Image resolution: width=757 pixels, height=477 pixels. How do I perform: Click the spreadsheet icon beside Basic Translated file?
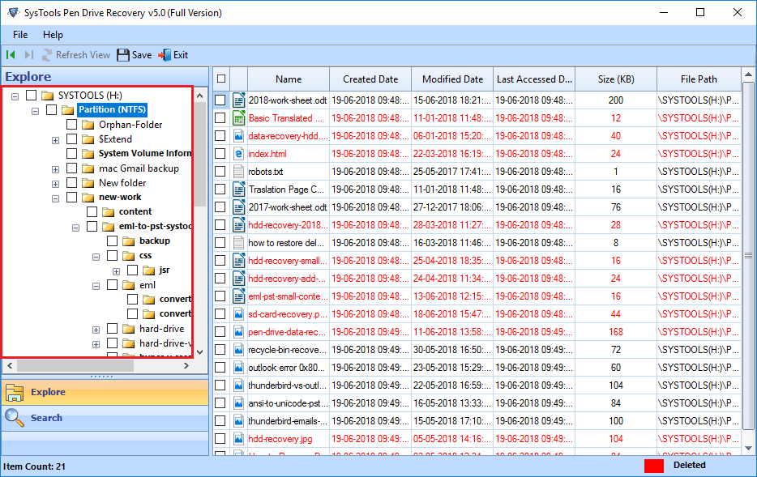[x=237, y=117]
